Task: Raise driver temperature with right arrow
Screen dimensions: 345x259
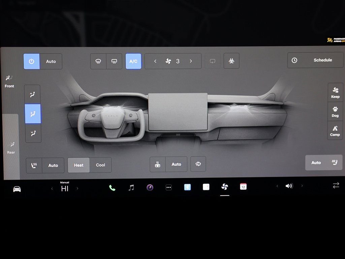Action: (x=77, y=189)
